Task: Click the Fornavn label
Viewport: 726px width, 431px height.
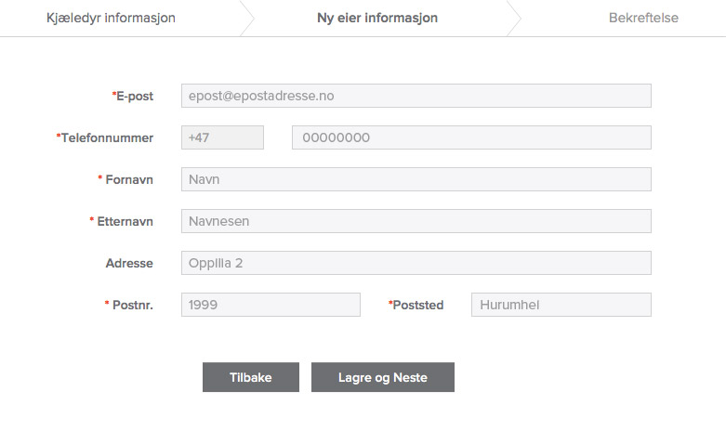Action: tap(128, 179)
